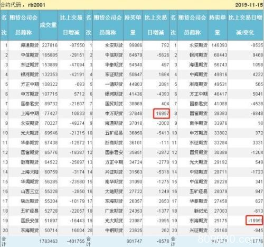Click 方正中期 with volume 108322
Viewport: 264px width, 247px height.
coord(30,84)
